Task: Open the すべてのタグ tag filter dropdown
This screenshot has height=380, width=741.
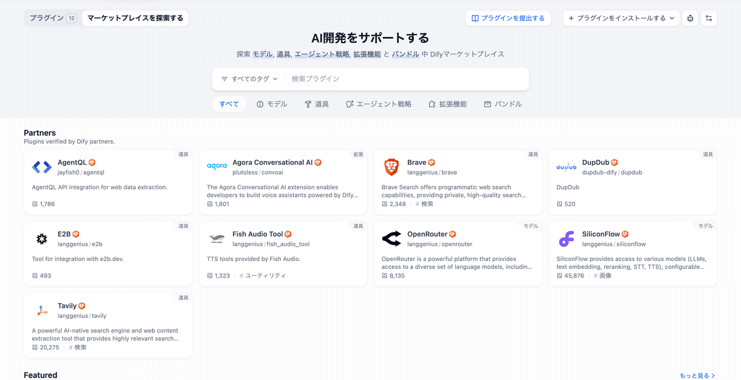Action: 248,79
